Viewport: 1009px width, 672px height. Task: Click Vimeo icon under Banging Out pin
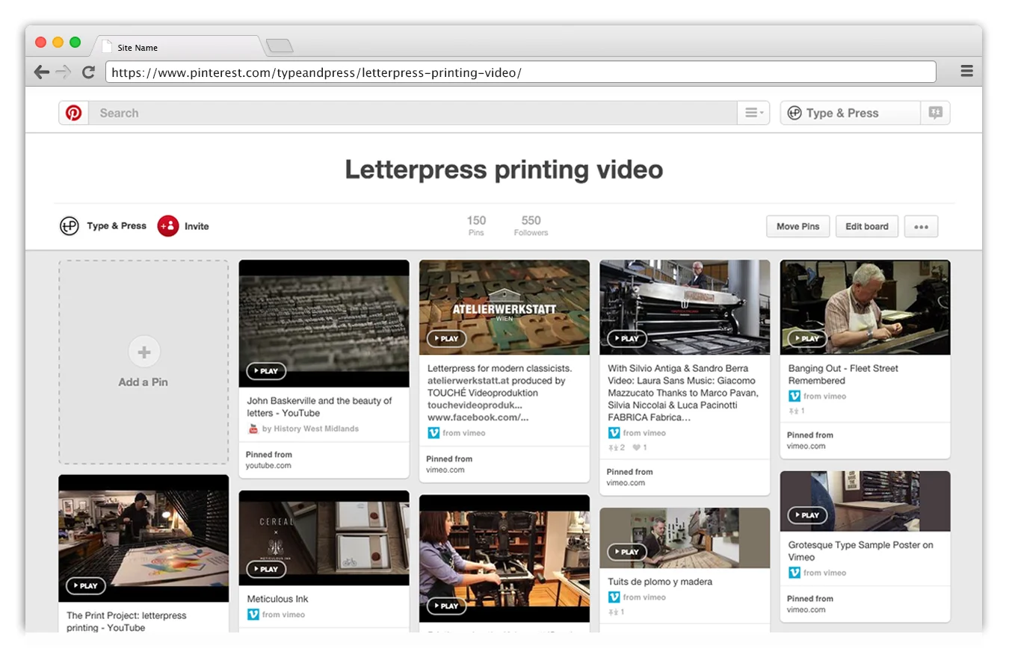click(x=794, y=396)
